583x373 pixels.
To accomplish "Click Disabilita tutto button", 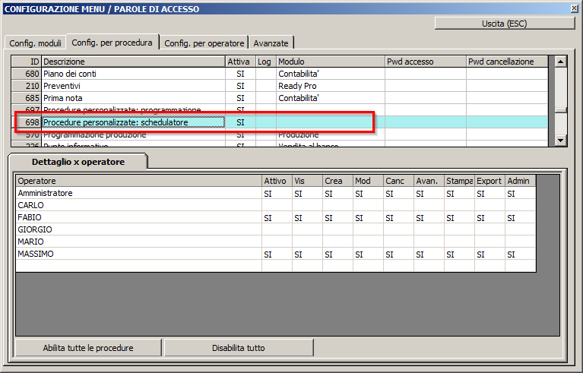I will (239, 348).
